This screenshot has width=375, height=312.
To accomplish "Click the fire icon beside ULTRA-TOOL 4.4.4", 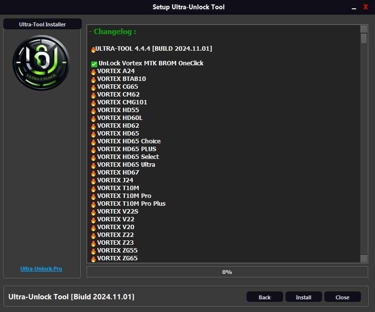I will coord(93,49).
